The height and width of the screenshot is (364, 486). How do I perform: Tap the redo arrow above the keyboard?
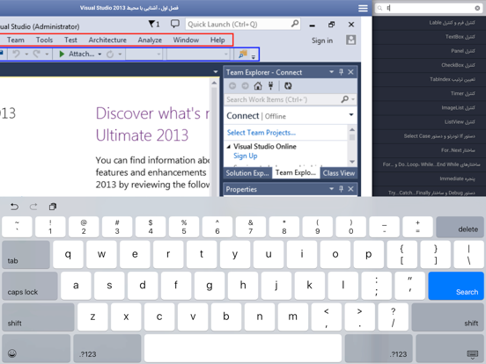click(x=33, y=207)
